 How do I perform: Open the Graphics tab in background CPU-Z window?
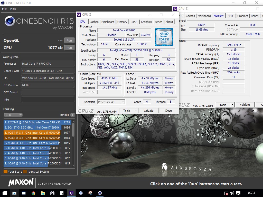click(242, 16)
